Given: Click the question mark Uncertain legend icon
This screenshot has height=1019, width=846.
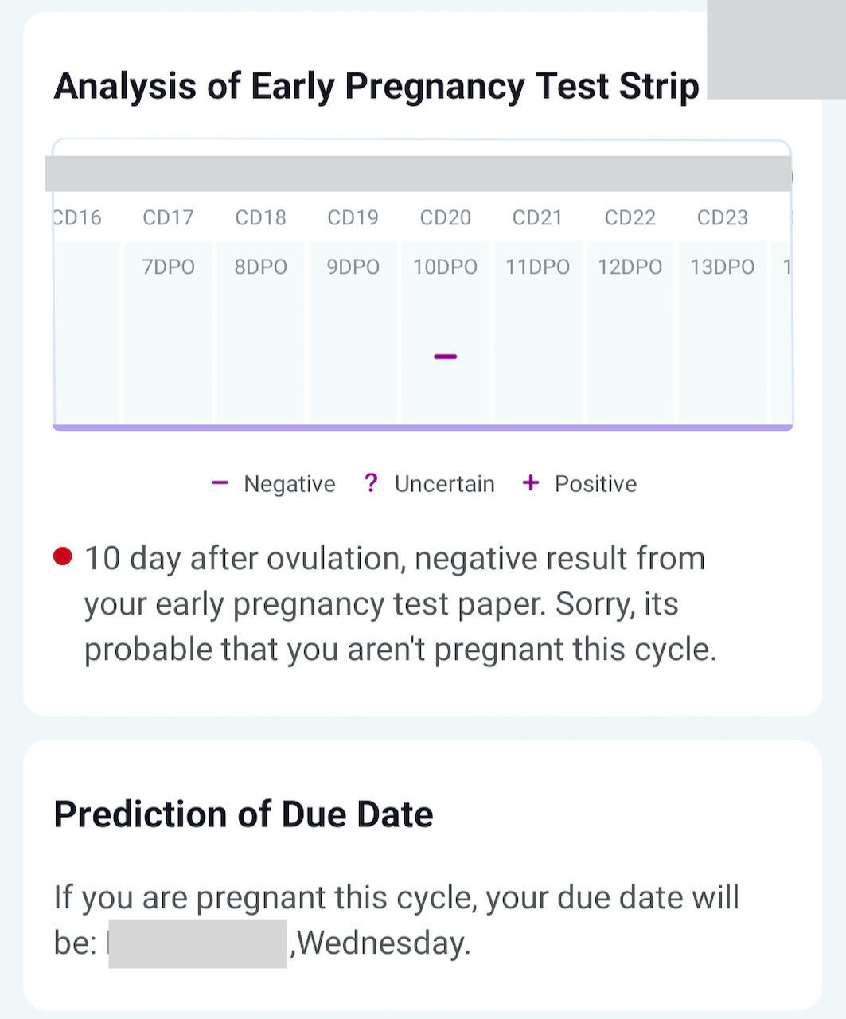Looking at the screenshot, I should coord(370,483).
